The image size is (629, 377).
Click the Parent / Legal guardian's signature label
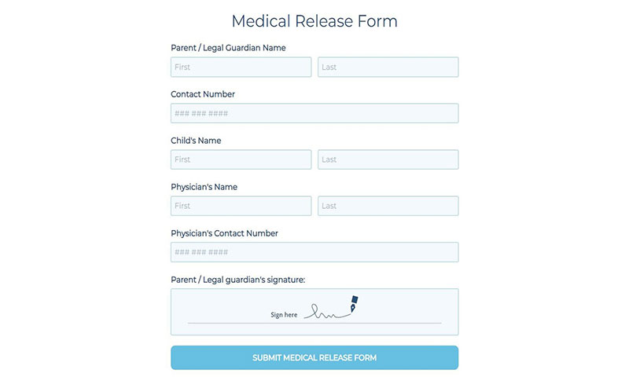pyautogui.click(x=238, y=280)
